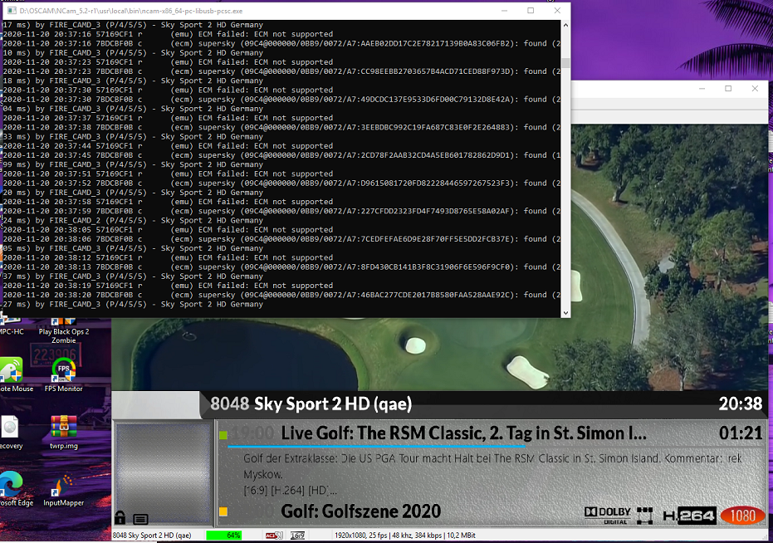The width and height of the screenshot is (773, 543).
Task: Click the Dolby Digital logo in the info banner
Action: coord(608,516)
